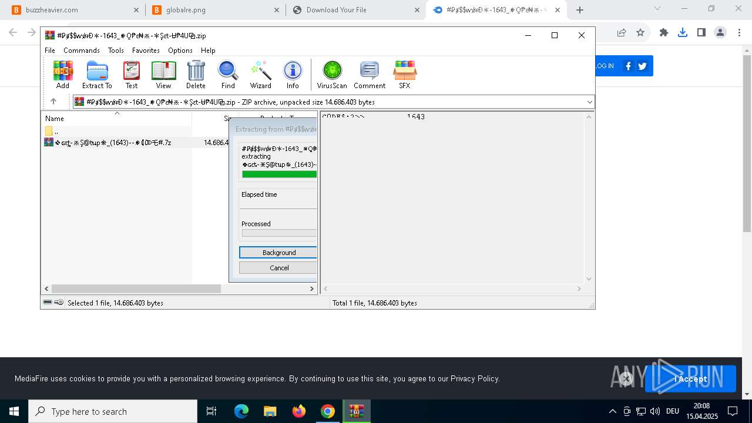Switch to the Download Your File tab
This screenshot has width=752, height=423.
355,10
